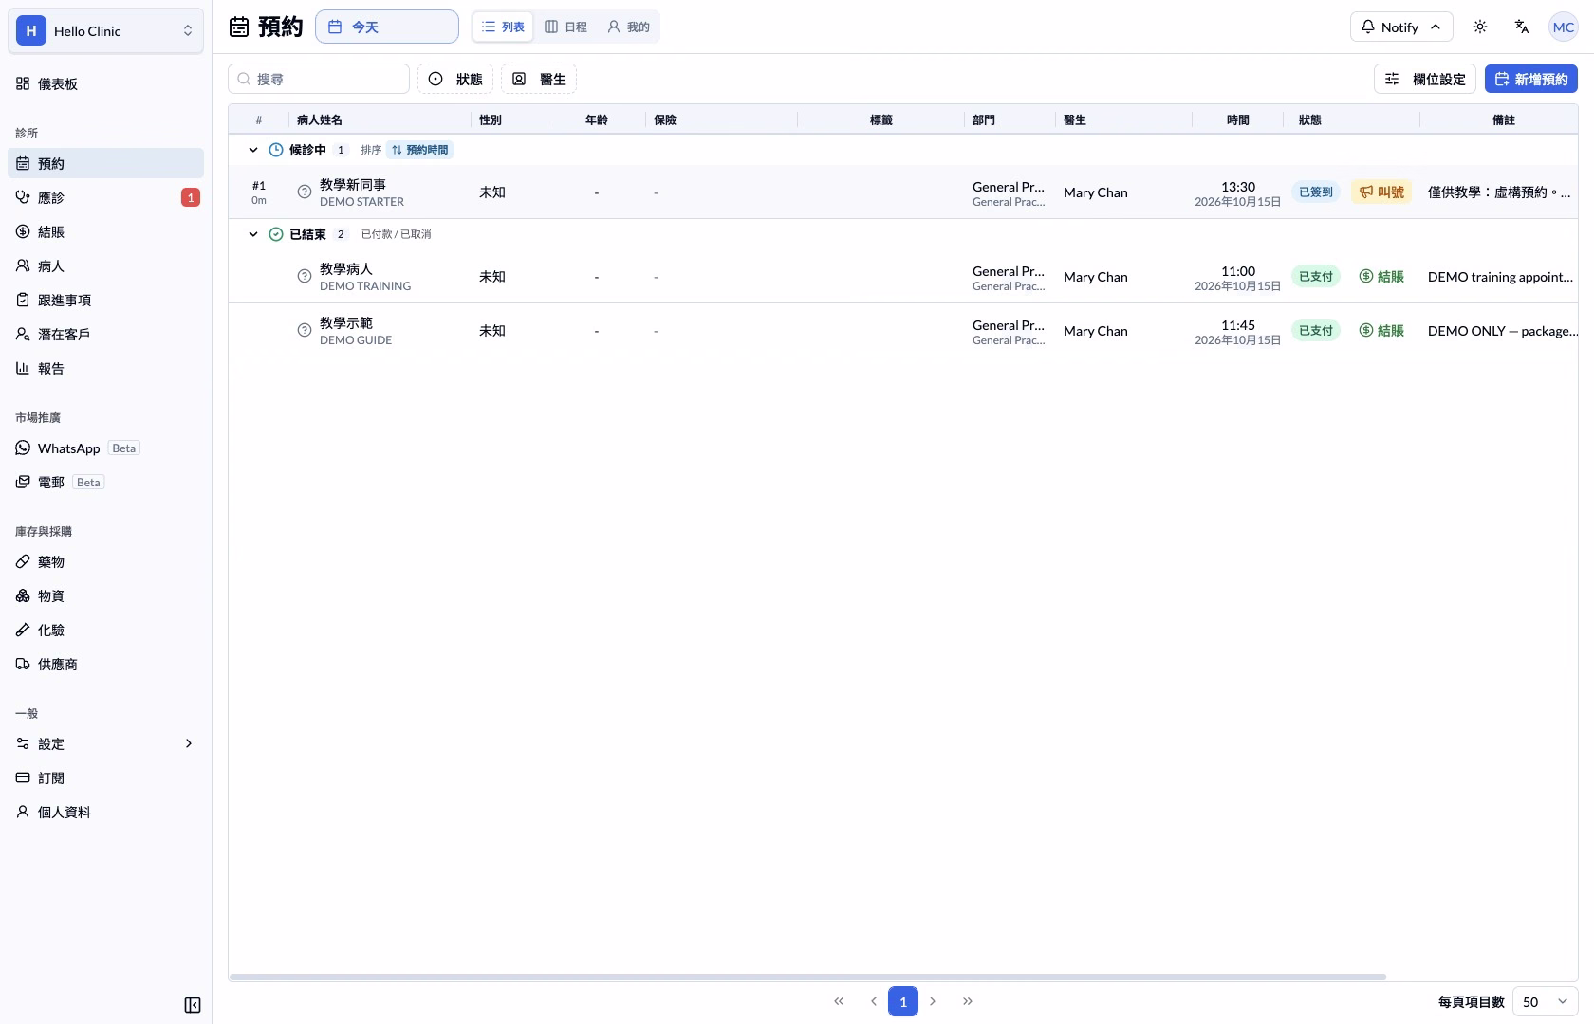Open the 病人 patients page
Viewport: 1594px width, 1024px height.
pos(105,265)
